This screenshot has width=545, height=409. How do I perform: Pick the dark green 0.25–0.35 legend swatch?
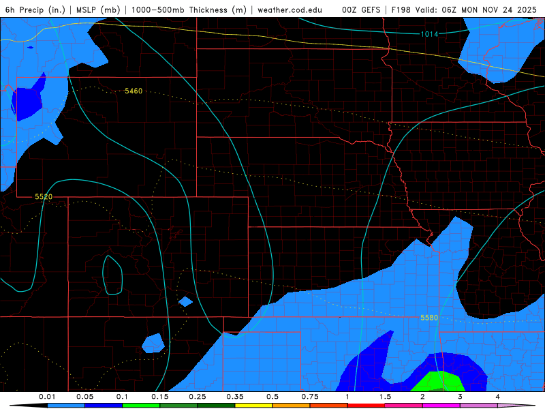216,406
